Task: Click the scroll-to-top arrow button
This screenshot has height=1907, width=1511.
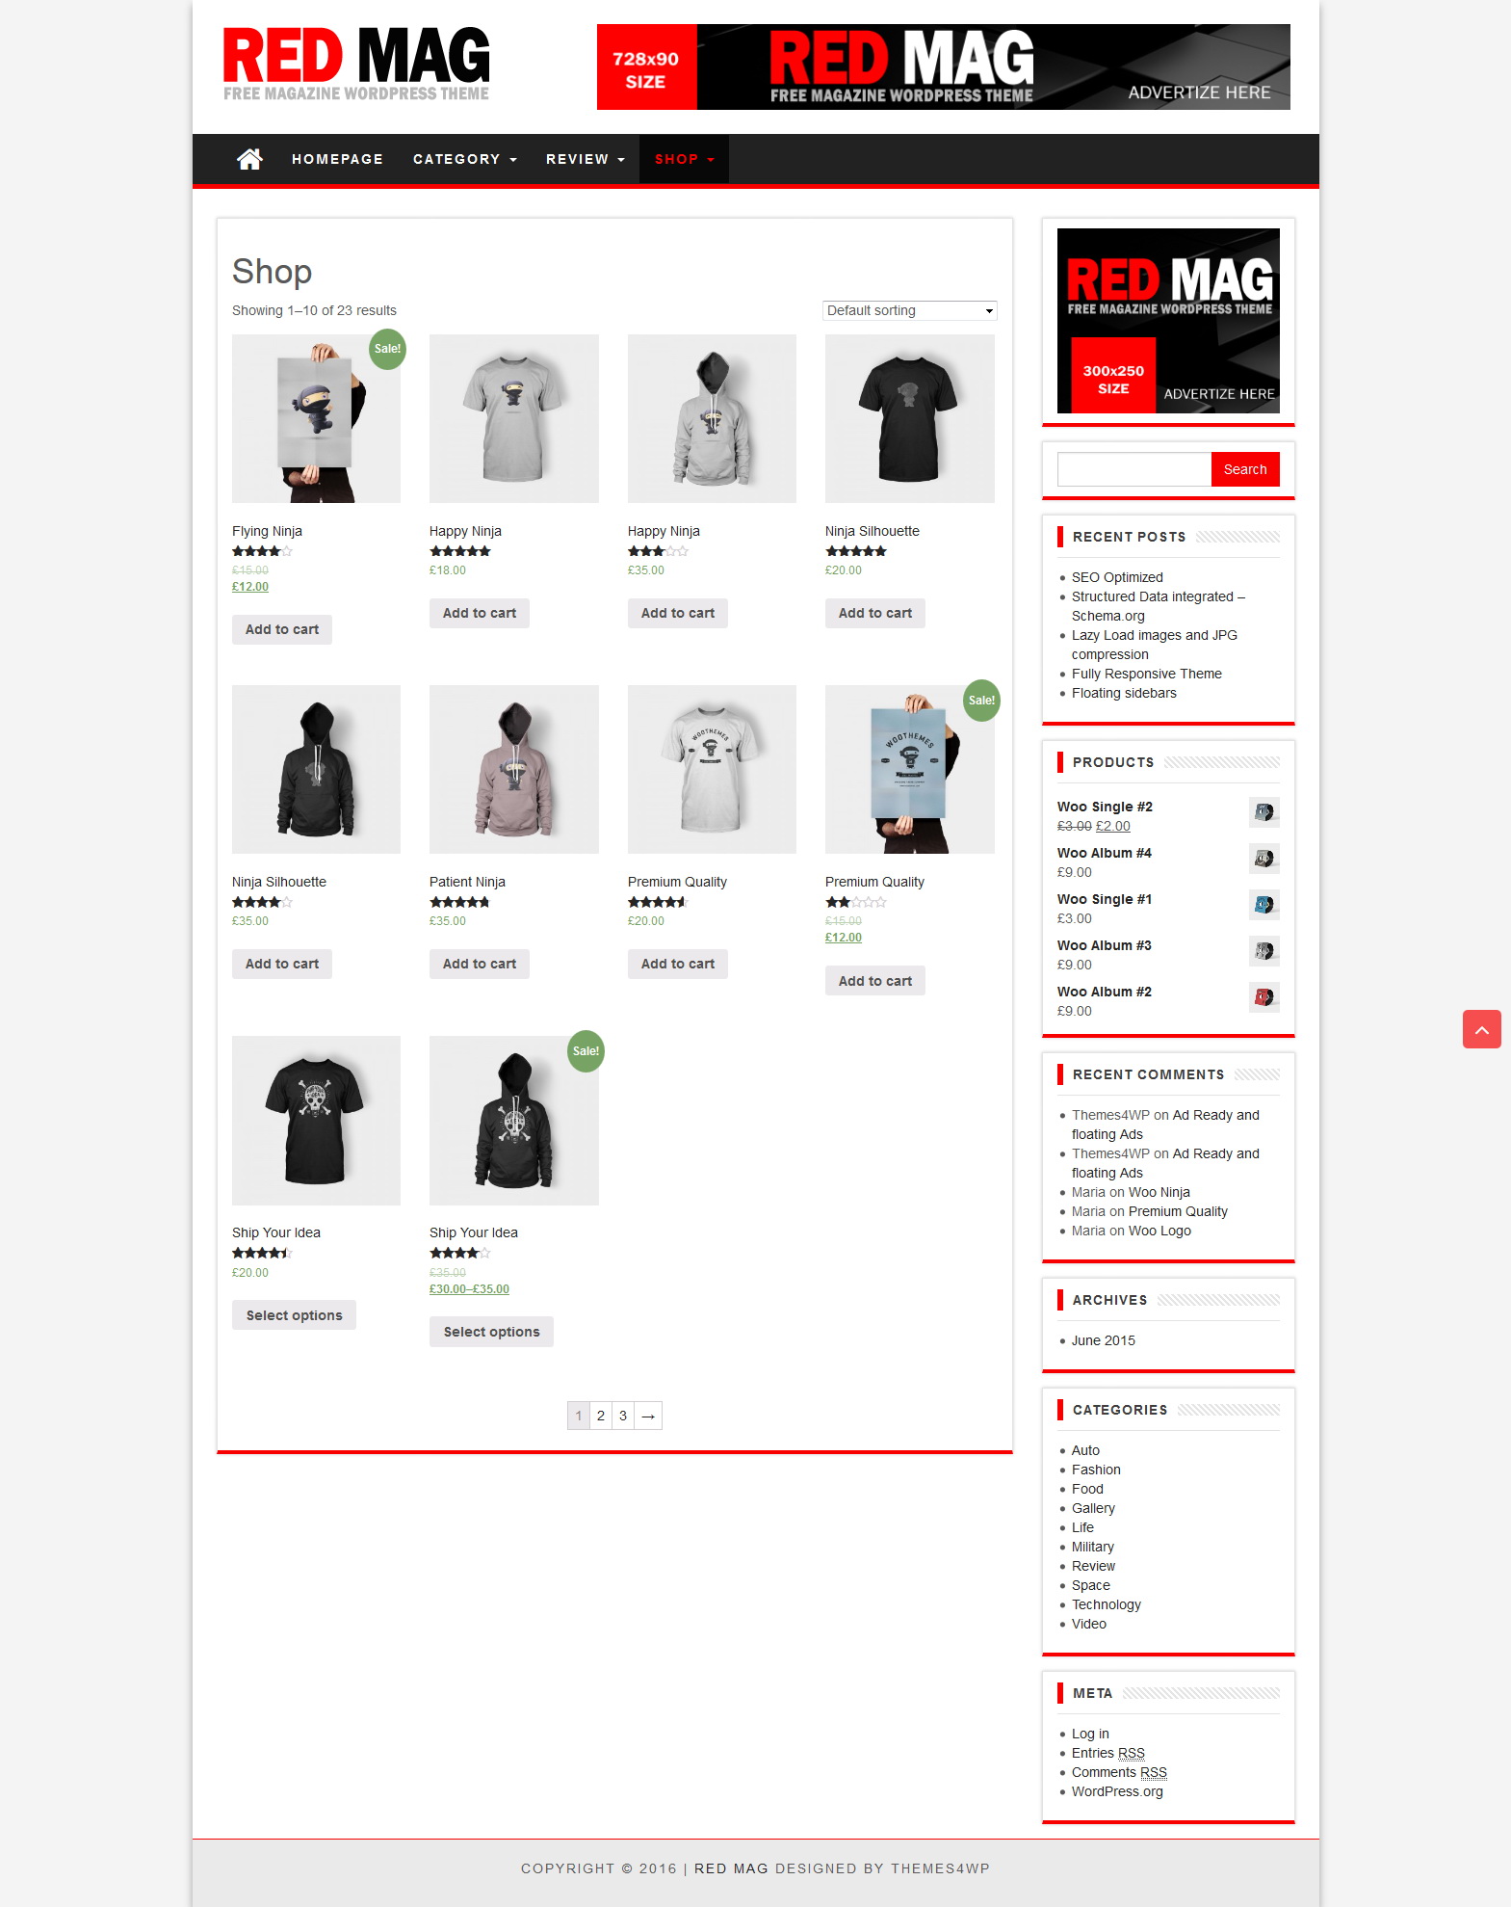Action: click(x=1481, y=1029)
